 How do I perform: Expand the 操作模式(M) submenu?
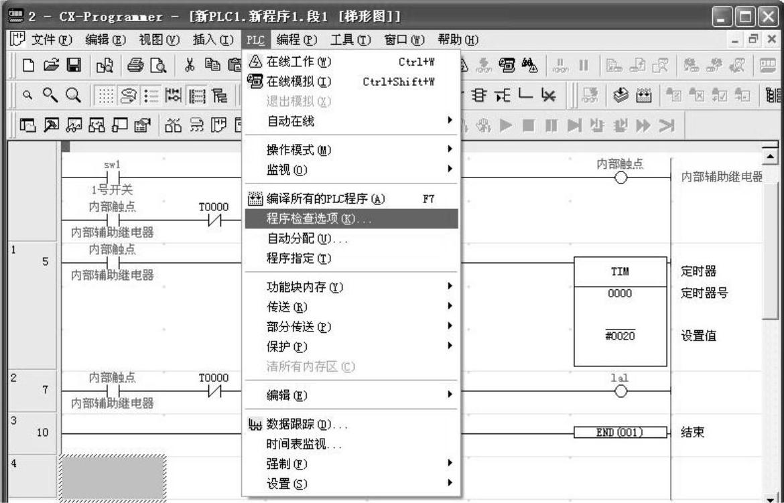click(352, 149)
